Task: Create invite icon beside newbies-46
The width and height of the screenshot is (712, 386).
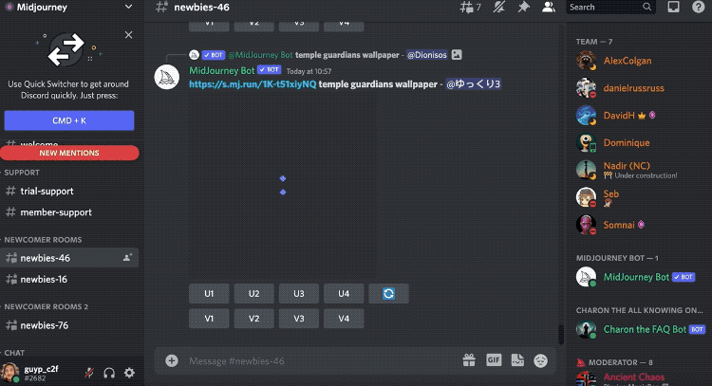Action: [127, 258]
